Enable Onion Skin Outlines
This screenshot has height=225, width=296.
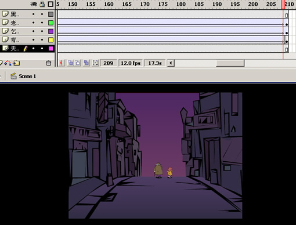pos(77,63)
